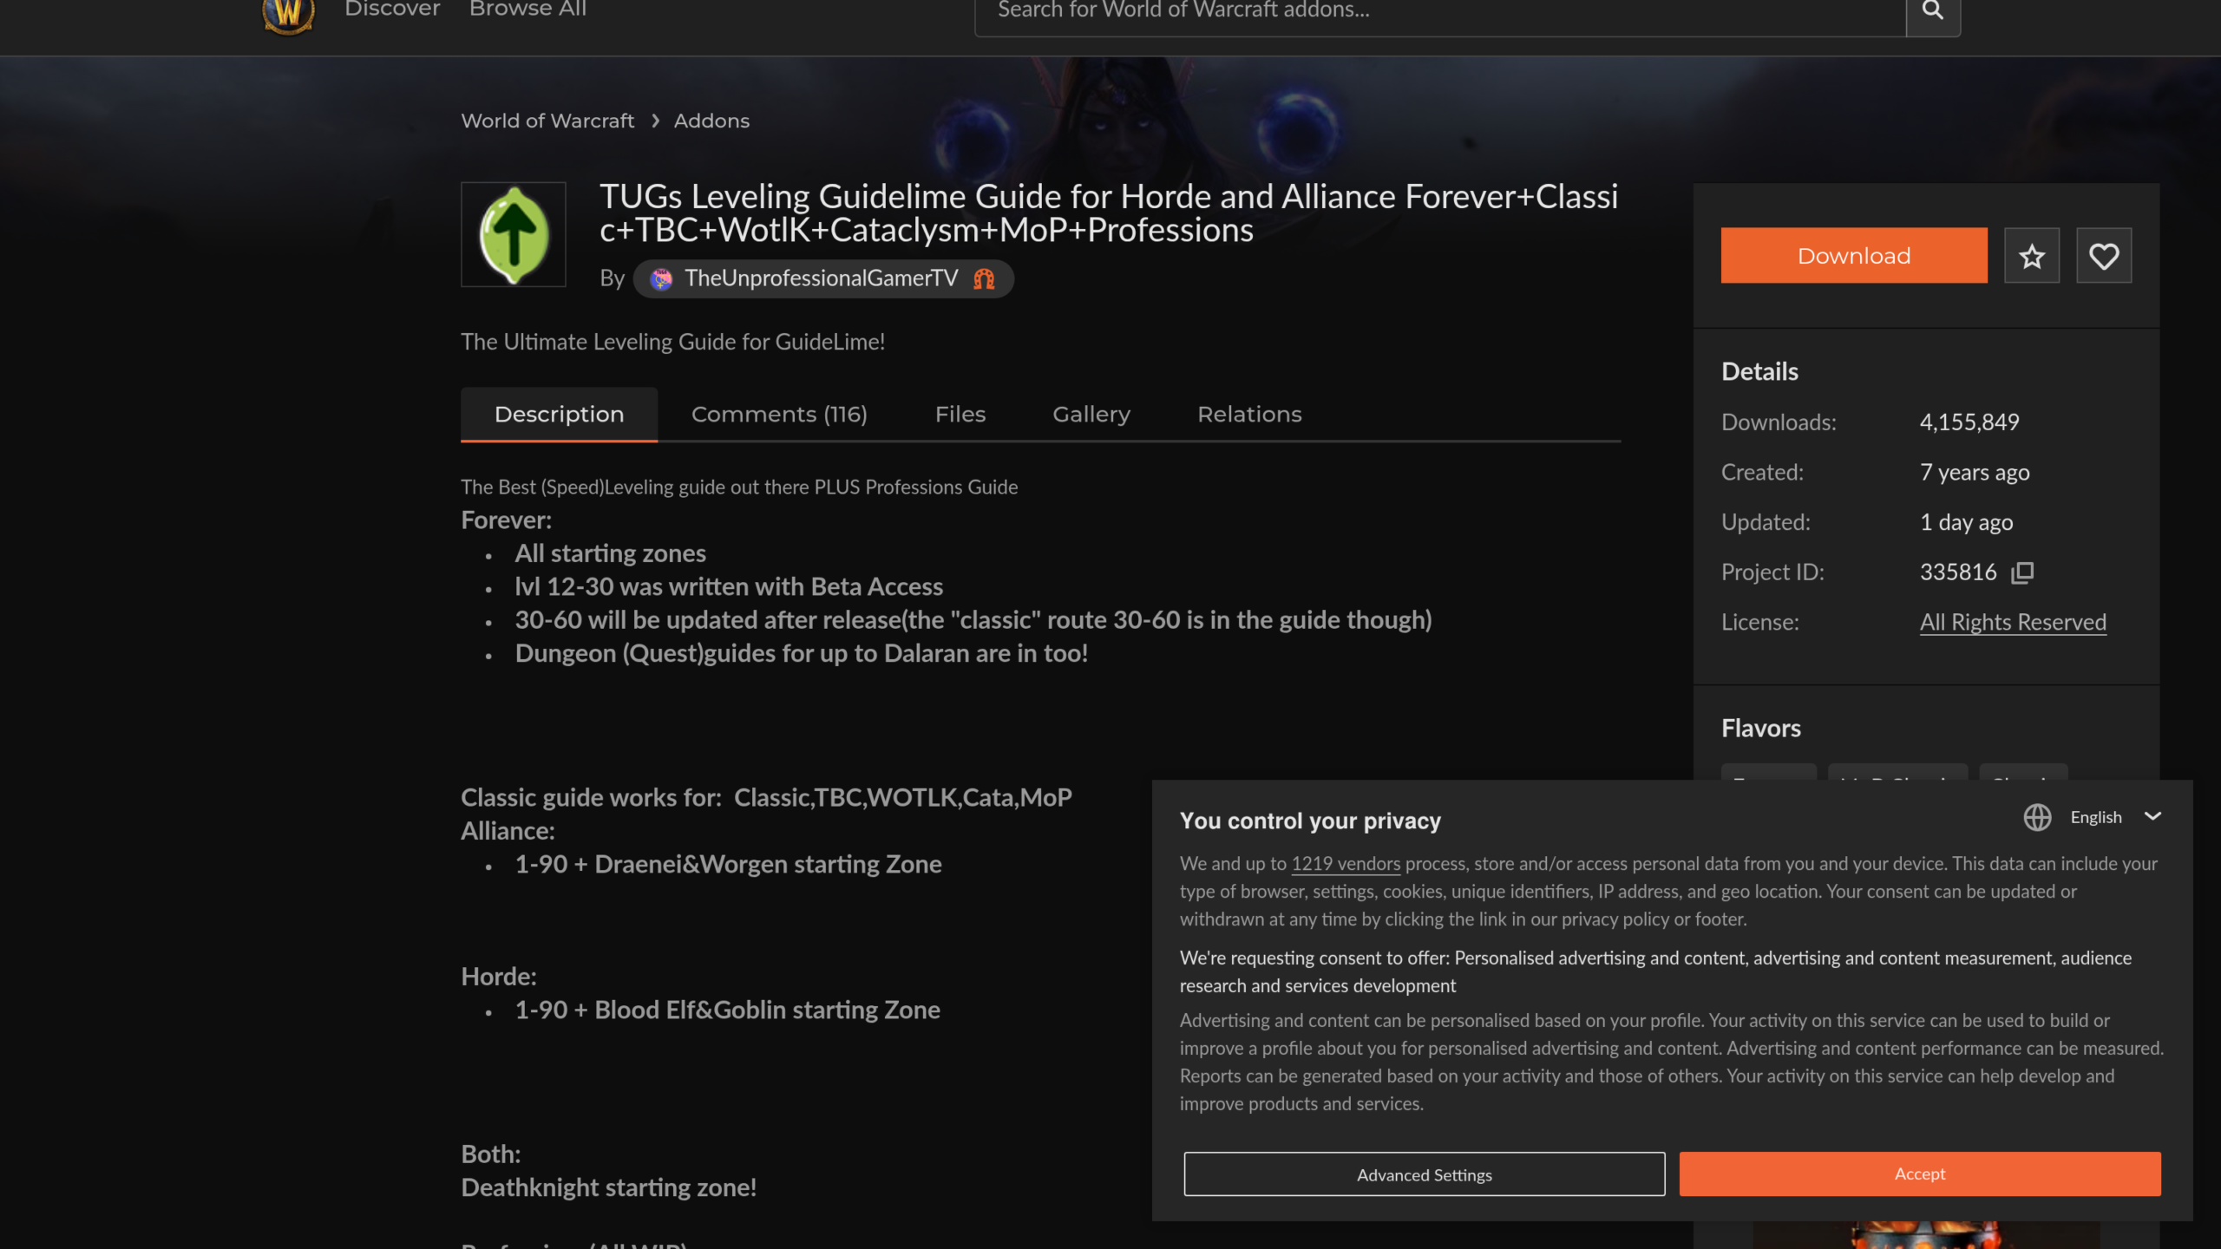Screen dimensions: 2221x1249
Task: Star this addon as a favorite
Action: (x=2032, y=256)
